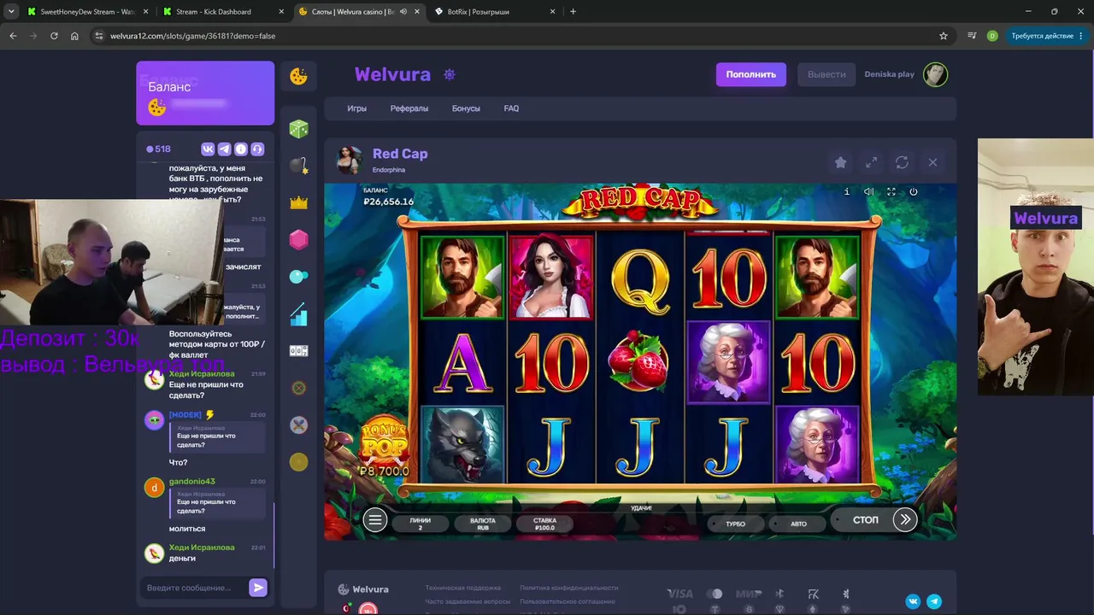Open the Рефералы menu

pos(409,108)
